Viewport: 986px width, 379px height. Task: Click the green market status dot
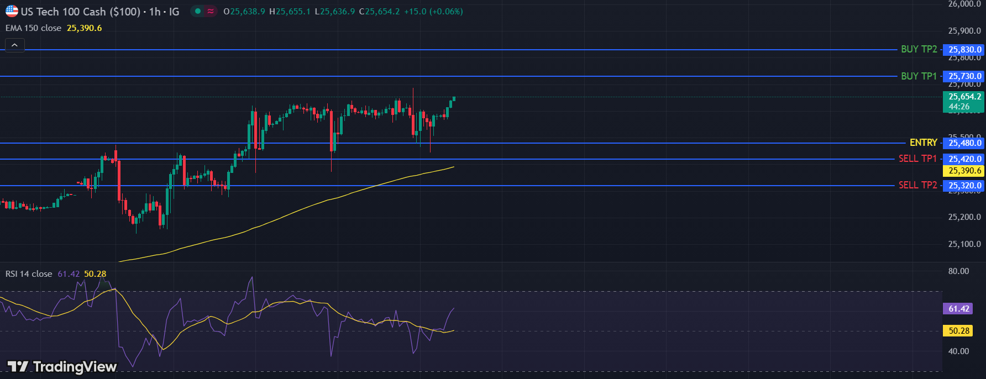tap(197, 11)
